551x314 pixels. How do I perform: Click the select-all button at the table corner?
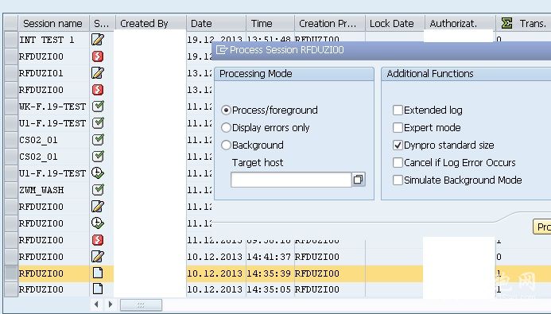(11, 23)
